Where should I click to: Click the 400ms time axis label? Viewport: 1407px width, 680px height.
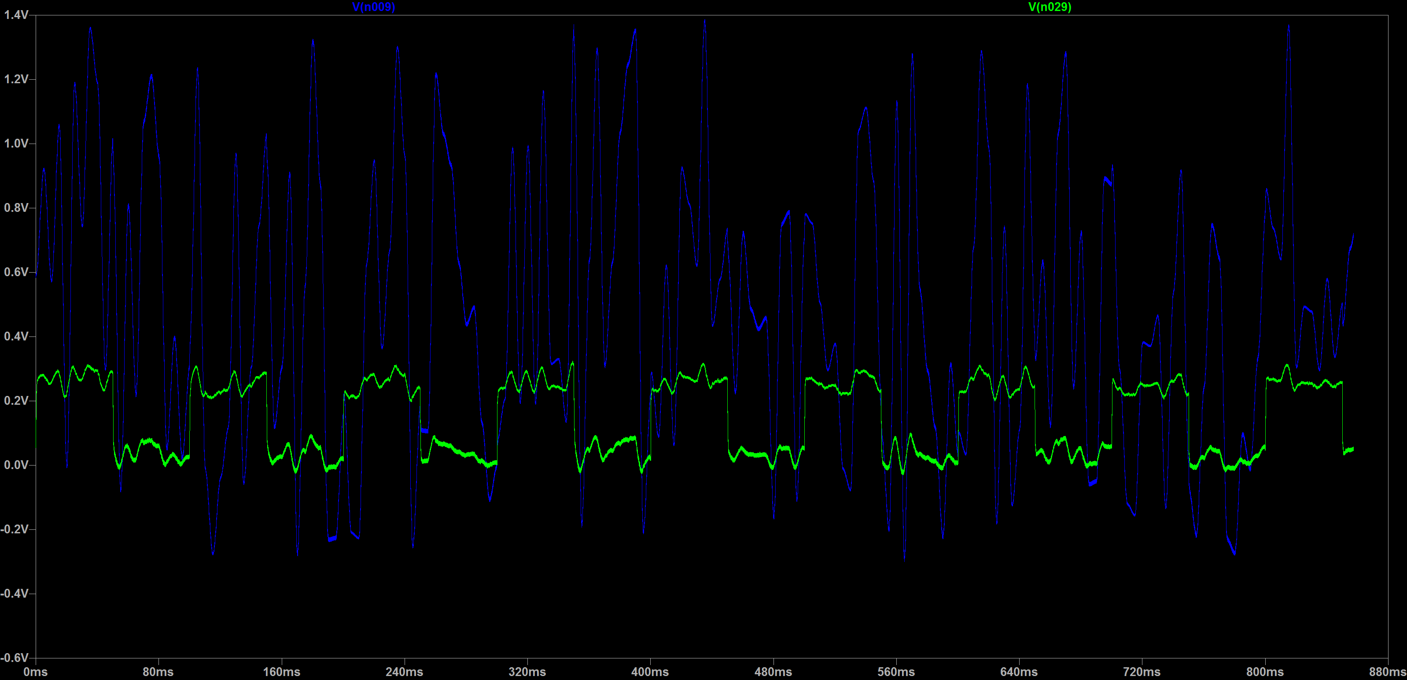pos(650,672)
